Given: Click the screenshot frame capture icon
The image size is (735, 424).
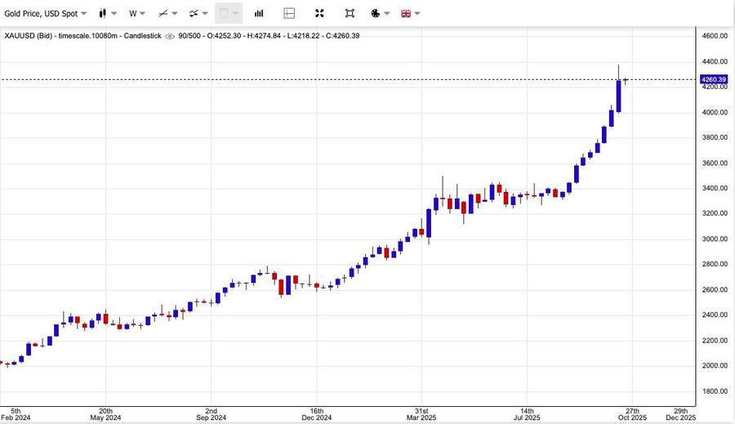Looking at the screenshot, I should click(x=350, y=13).
